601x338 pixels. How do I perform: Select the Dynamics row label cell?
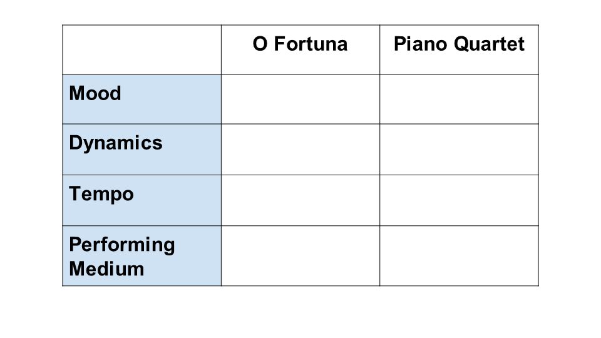(x=142, y=150)
